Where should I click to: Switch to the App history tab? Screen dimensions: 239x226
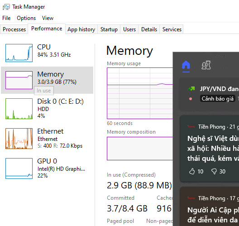tap(81, 29)
